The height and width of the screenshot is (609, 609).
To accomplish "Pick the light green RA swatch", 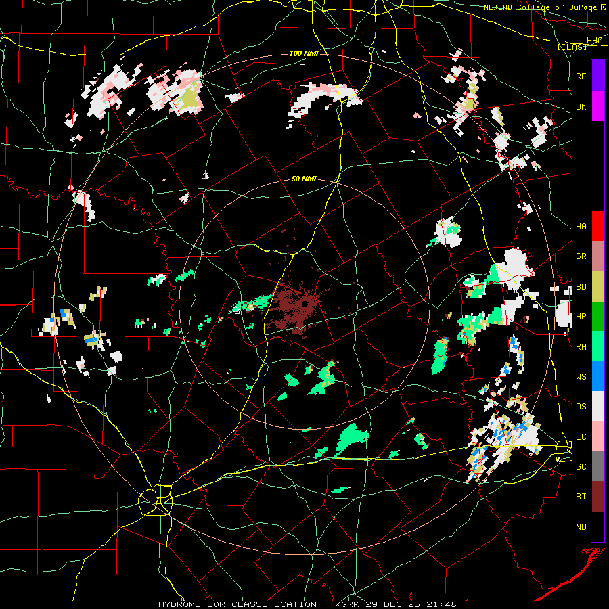I will click(597, 346).
